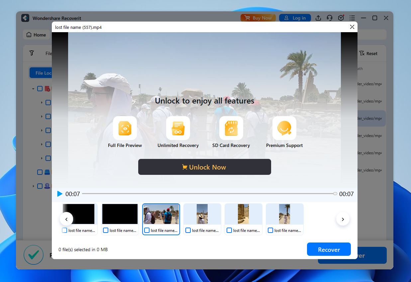Select the purple location pin tree icon
Screen dimensions: 411x282
tap(48, 186)
